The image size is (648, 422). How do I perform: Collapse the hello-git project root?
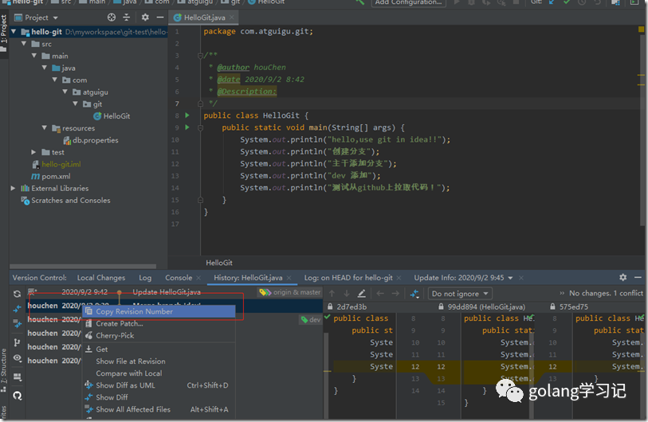point(14,31)
